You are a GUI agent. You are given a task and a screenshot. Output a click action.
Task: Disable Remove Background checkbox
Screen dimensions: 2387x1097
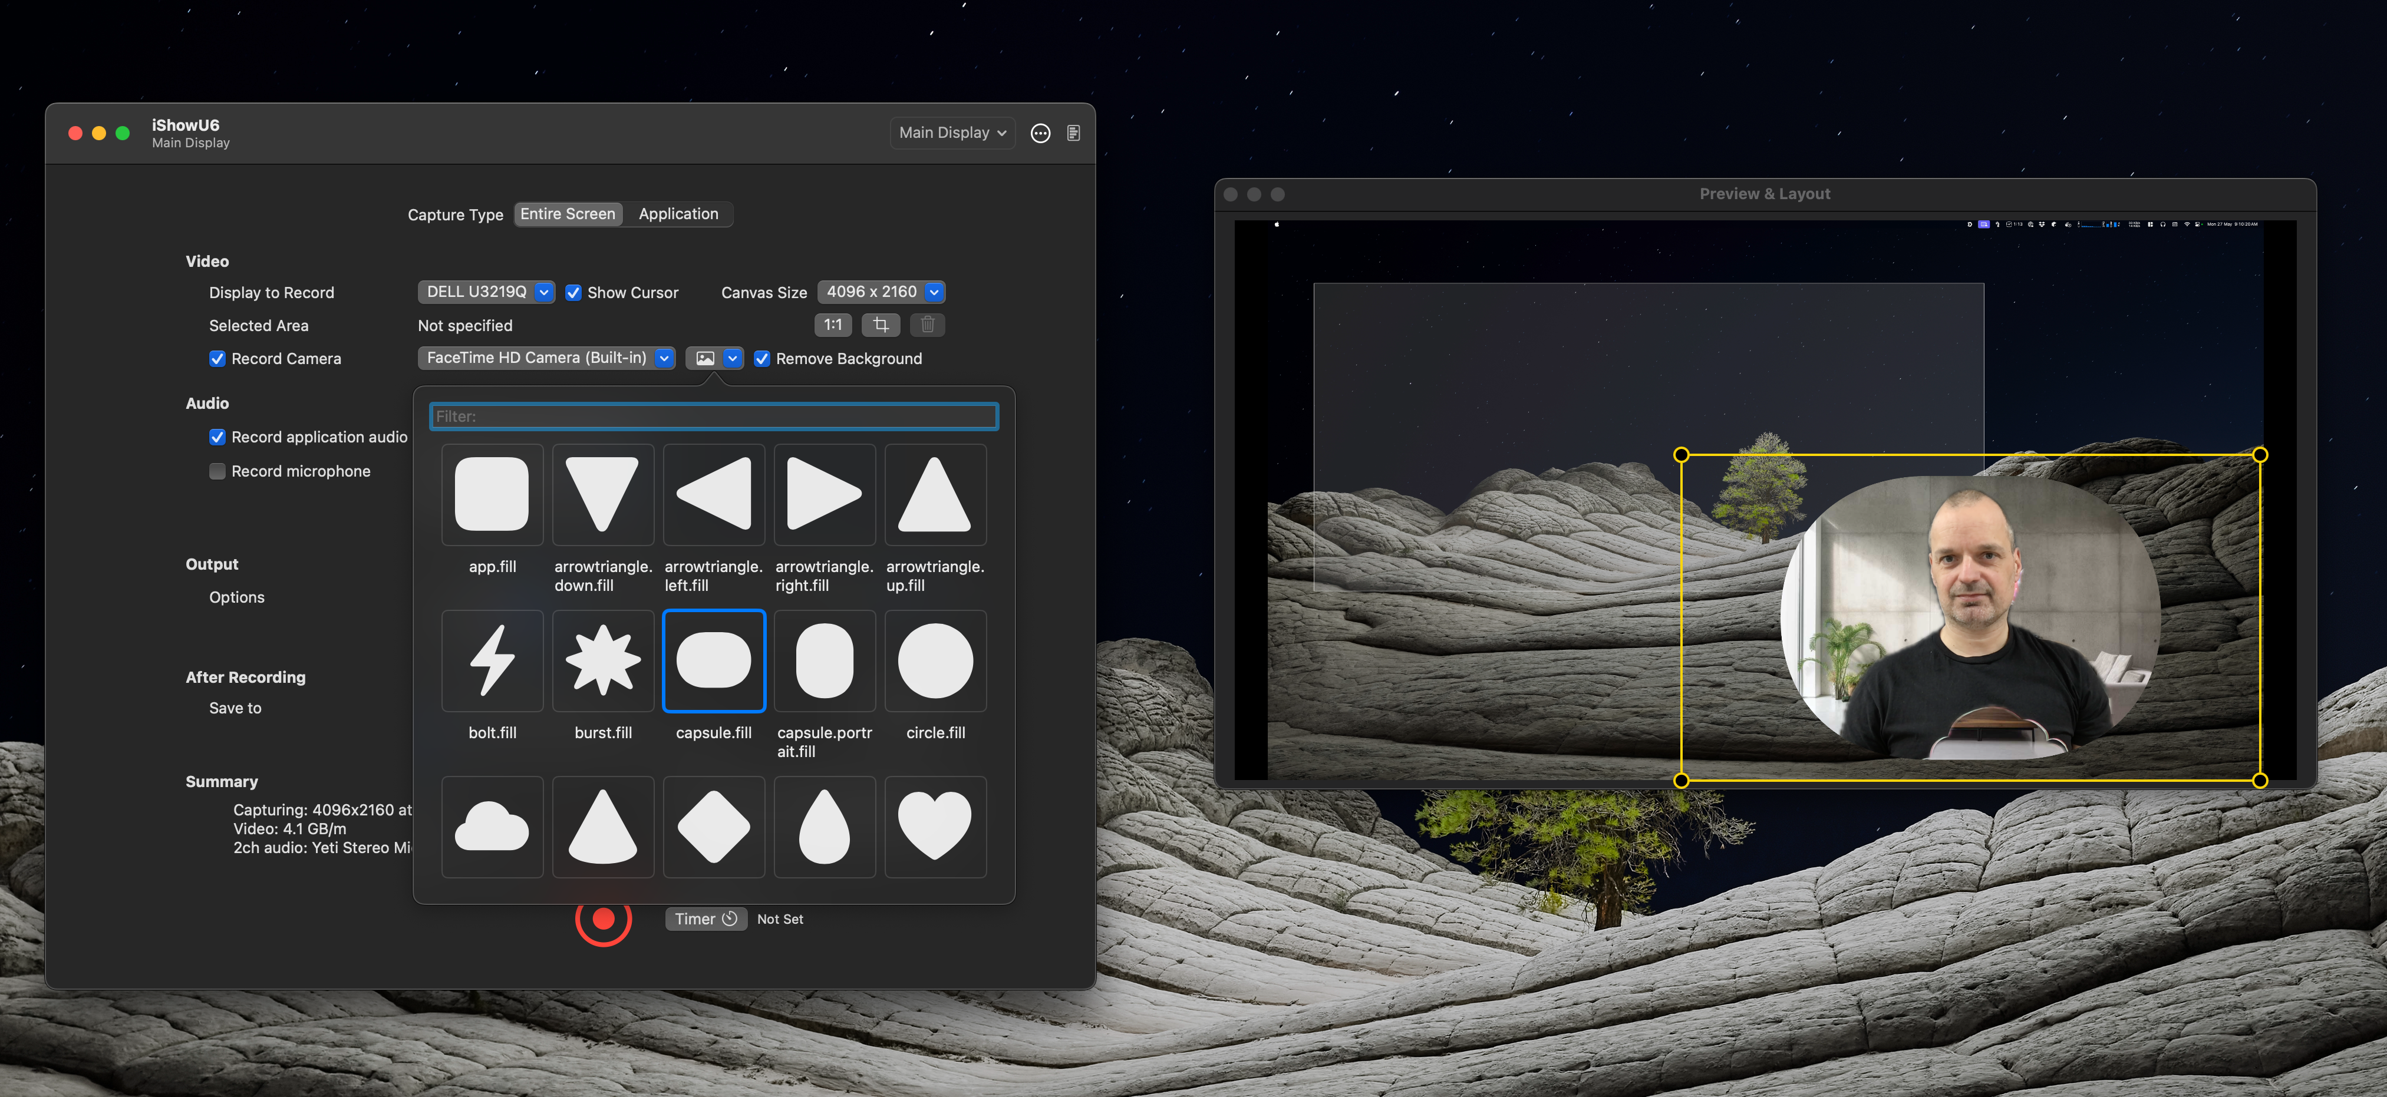[x=761, y=359]
